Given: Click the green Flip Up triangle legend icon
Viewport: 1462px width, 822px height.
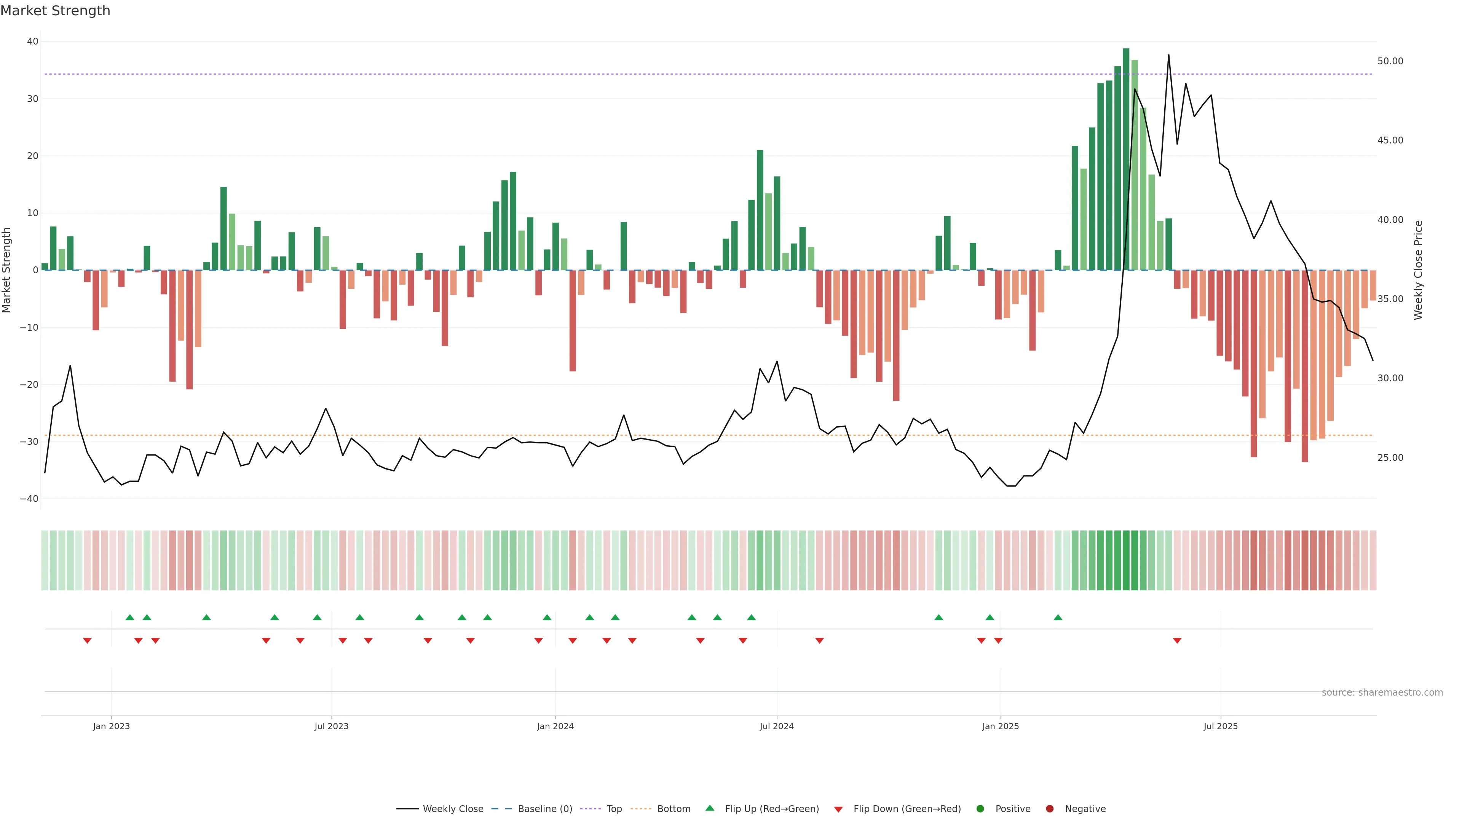Looking at the screenshot, I should 709,808.
